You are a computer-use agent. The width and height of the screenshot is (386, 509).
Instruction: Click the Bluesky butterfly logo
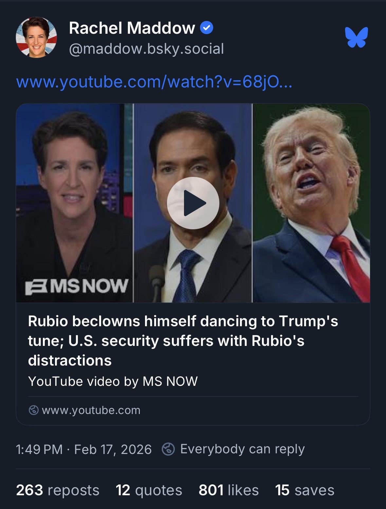[x=356, y=37]
